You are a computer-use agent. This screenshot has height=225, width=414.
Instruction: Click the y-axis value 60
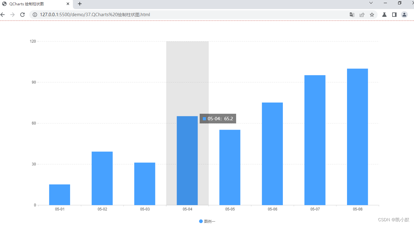pyautogui.click(x=34, y=123)
